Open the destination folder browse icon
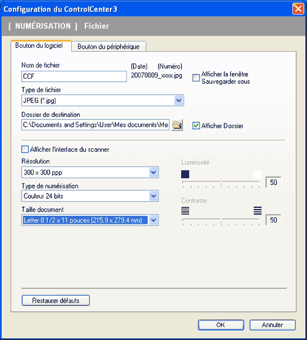This screenshot has height=340, width=307. [177, 125]
